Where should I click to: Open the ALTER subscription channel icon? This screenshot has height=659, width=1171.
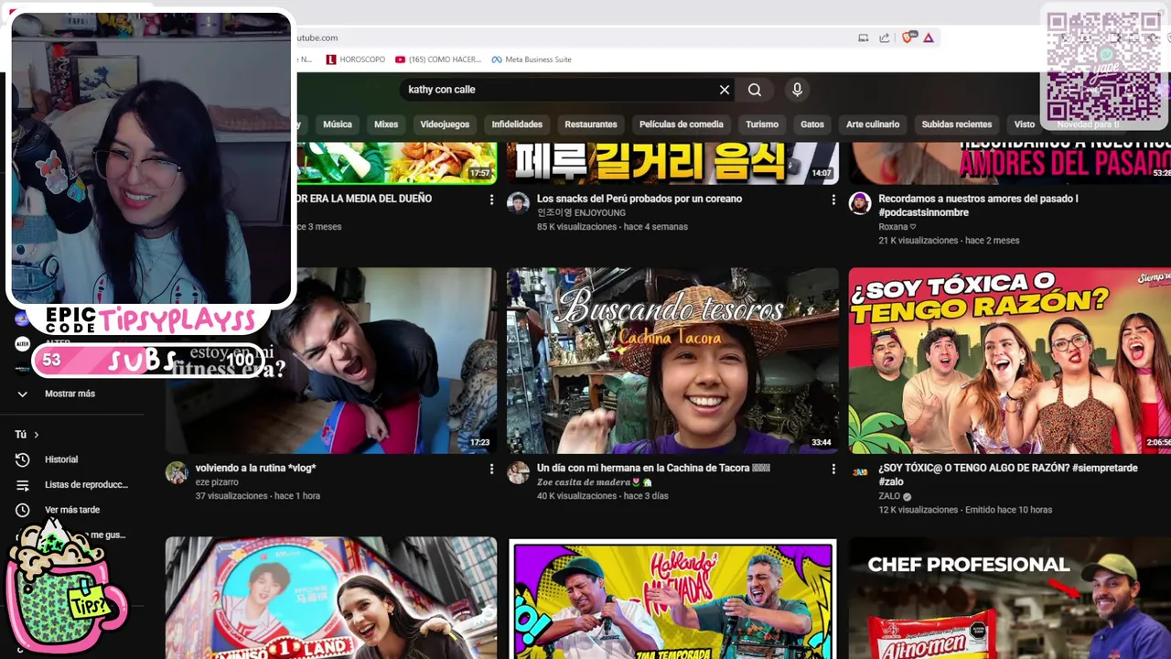pyautogui.click(x=23, y=343)
